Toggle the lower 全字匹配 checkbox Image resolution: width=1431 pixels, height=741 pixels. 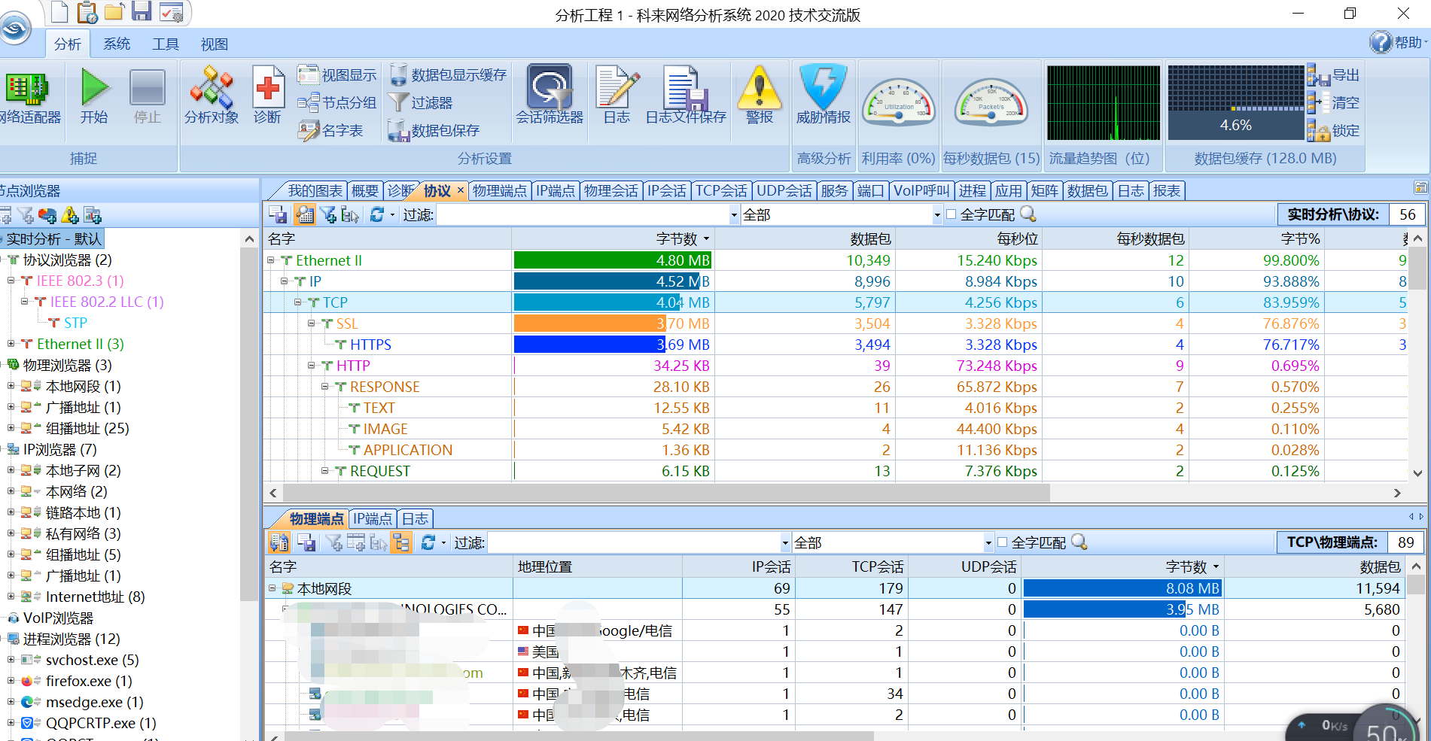pyautogui.click(x=1003, y=542)
